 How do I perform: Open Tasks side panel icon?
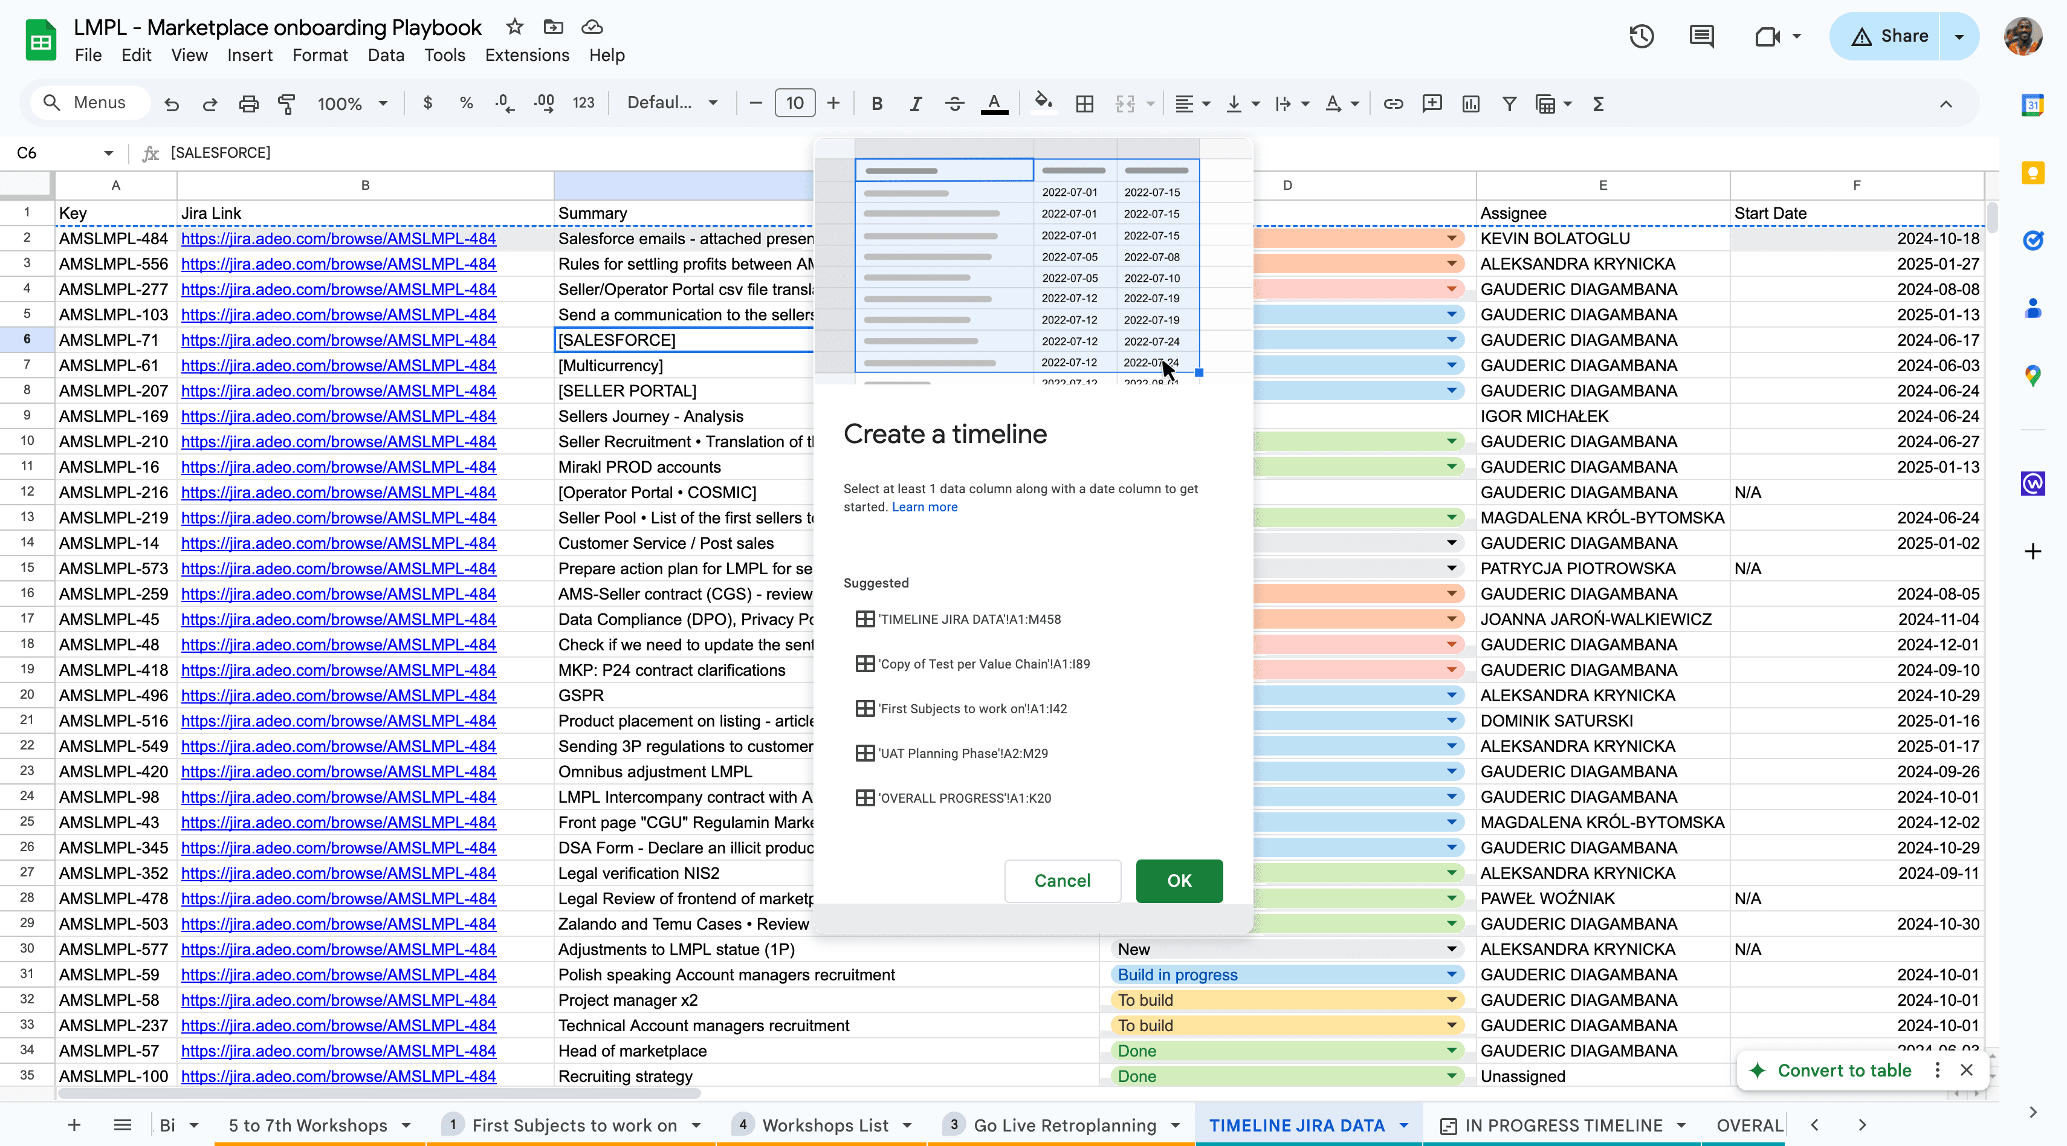(2033, 240)
